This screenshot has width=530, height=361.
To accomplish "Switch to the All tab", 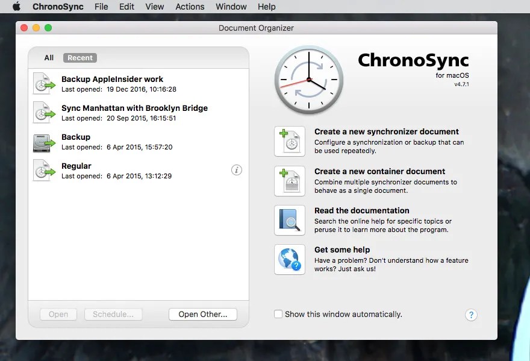I will click(x=48, y=57).
